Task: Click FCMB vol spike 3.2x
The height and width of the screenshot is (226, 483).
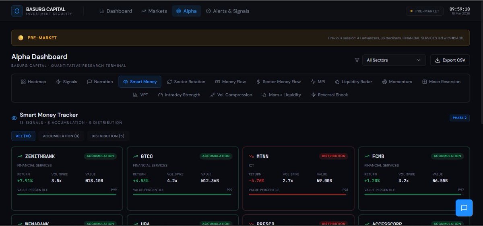Action: click(404, 181)
